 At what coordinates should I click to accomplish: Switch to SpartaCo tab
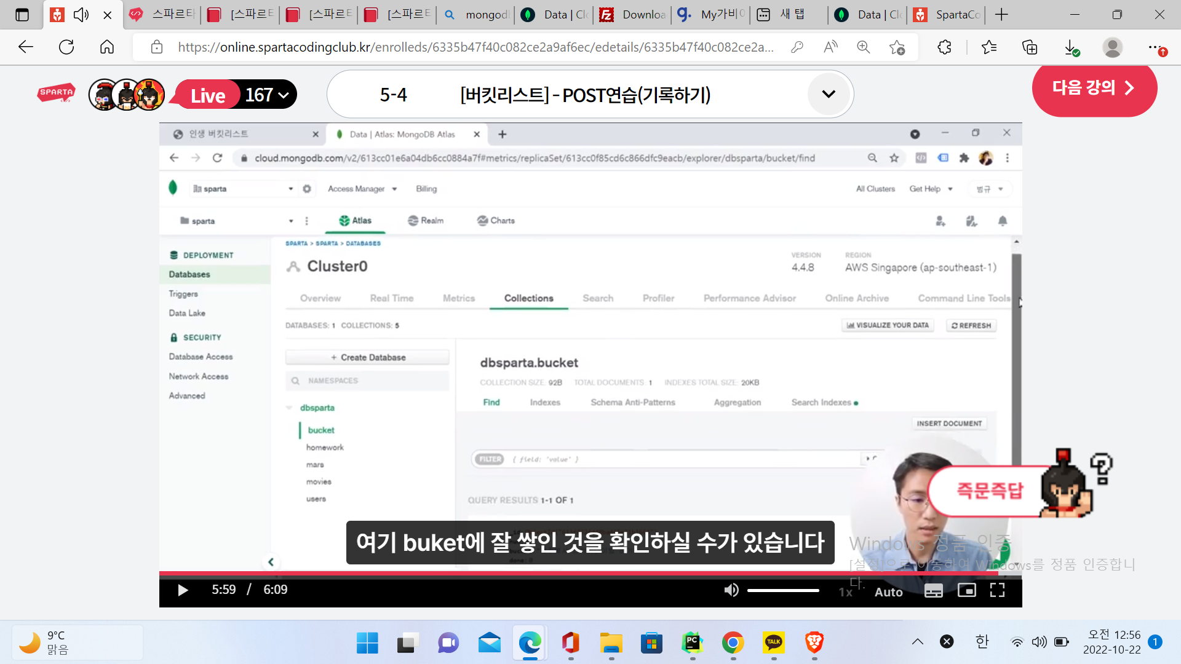[947, 15]
